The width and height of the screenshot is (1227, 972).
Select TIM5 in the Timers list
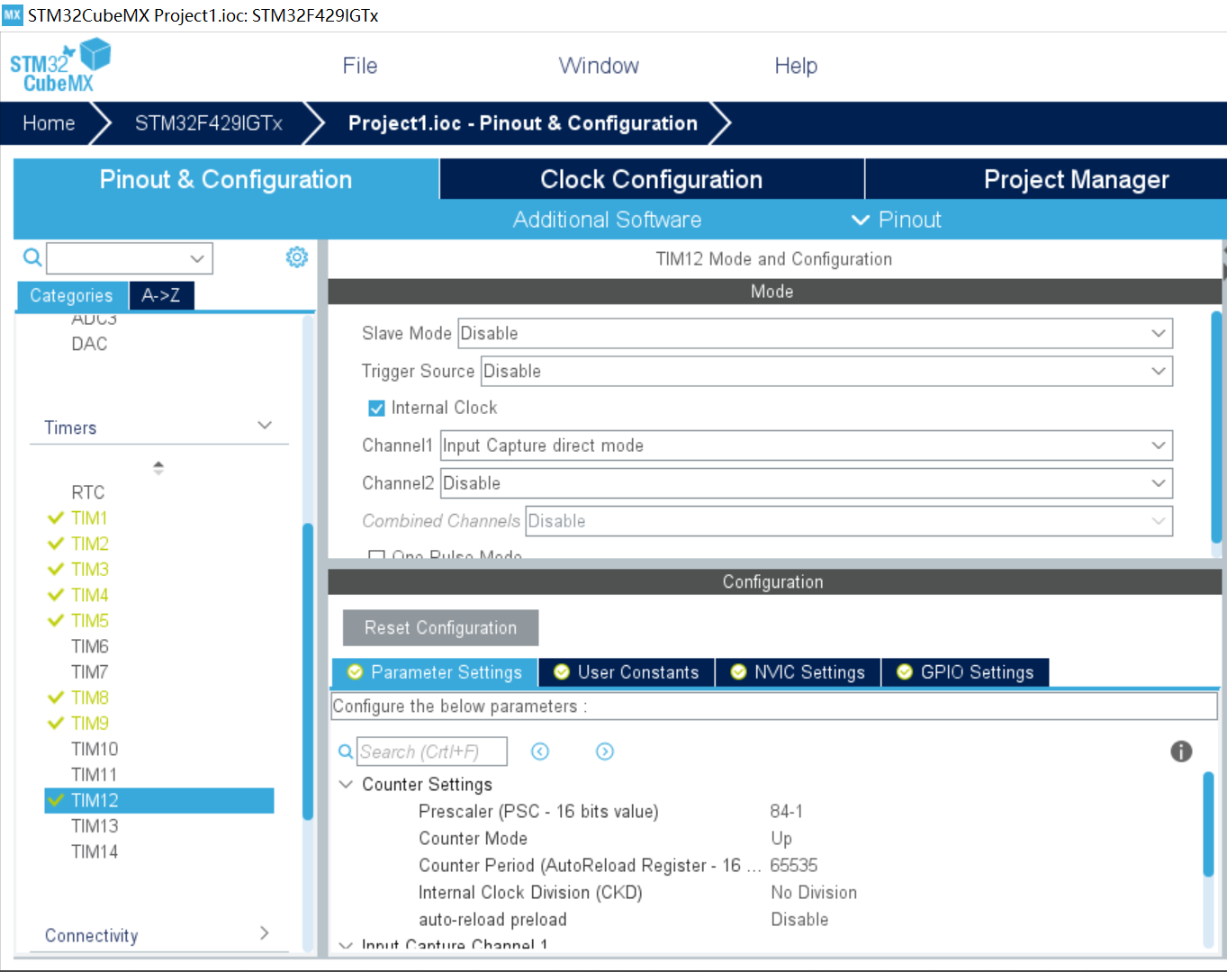point(90,621)
